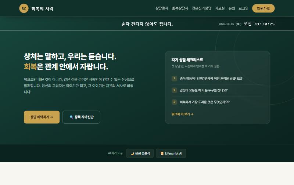294x185 pixels.
Task: Click the 혼자 견디지 않아도 됩니다. banner text
Action: click(x=147, y=24)
